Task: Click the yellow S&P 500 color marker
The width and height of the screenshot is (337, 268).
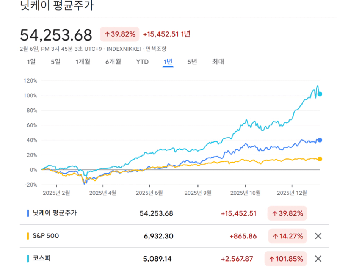Action: pos(28,236)
